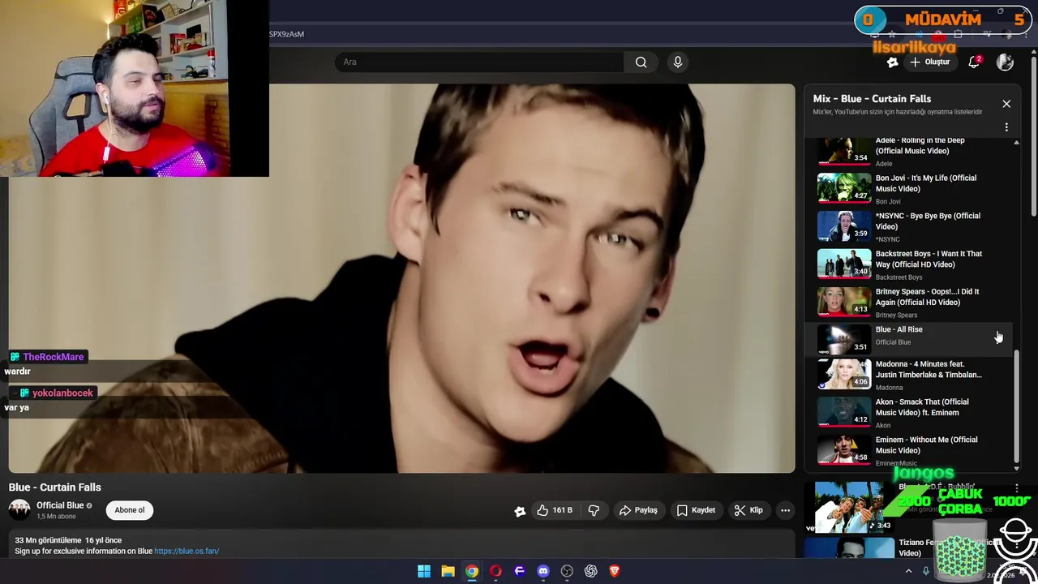
Task: Open ChatGPT app from the taskbar
Action: [x=591, y=571]
